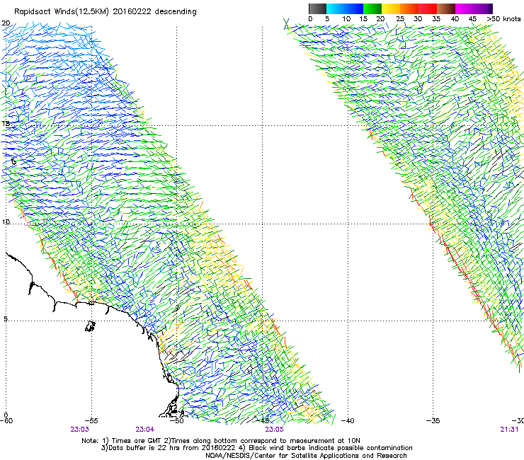524x460 pixels.
Task: Select the orange 25-30 knots legend swatch
Action: (x=409, y=8)
